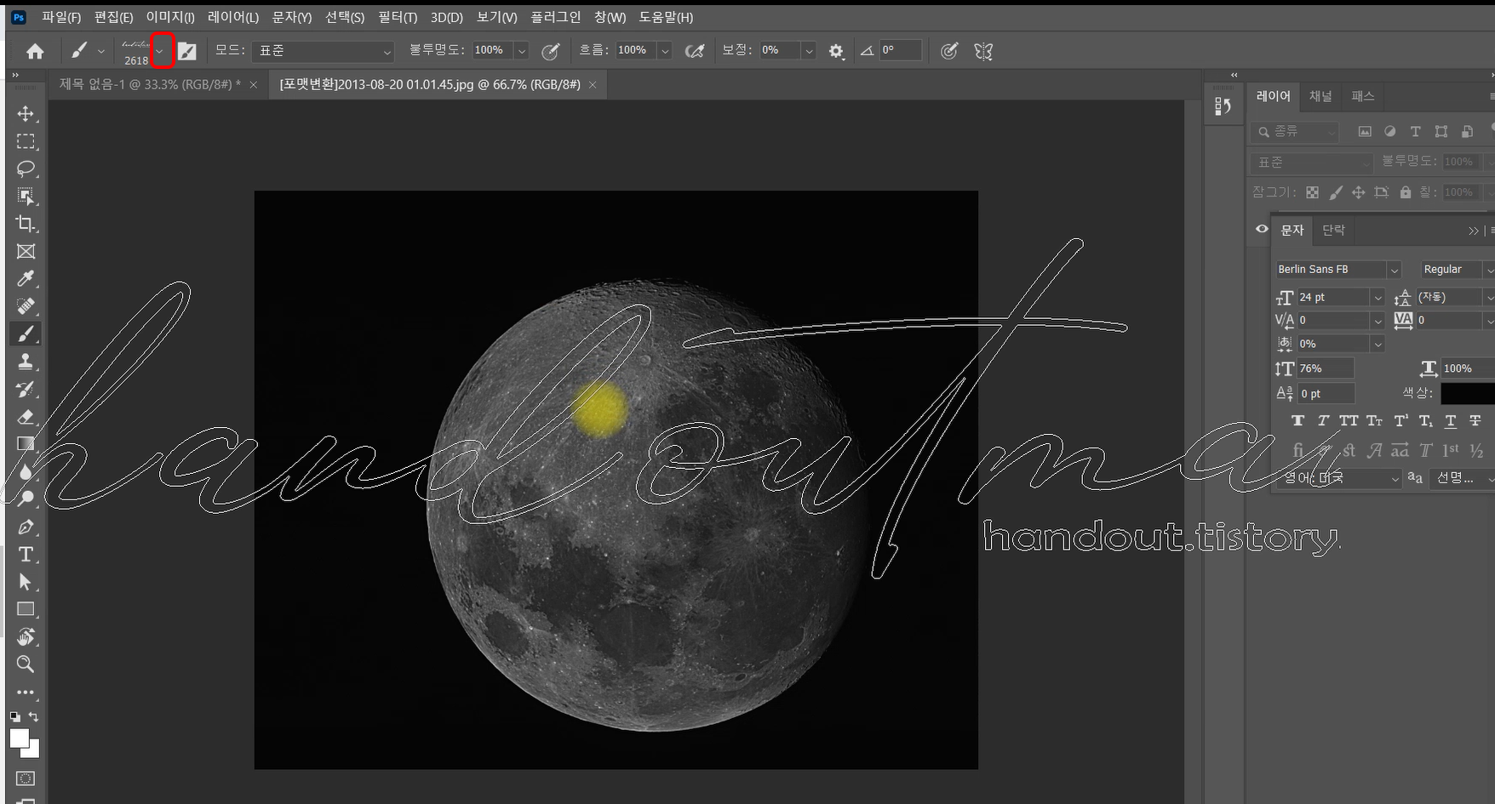The image size is (1495, 804).
Task: Select the Eyedropper tool
Action: [26, 279]
